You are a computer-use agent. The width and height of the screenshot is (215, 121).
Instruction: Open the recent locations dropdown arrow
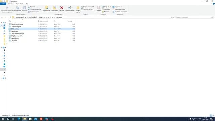point(8,17)
